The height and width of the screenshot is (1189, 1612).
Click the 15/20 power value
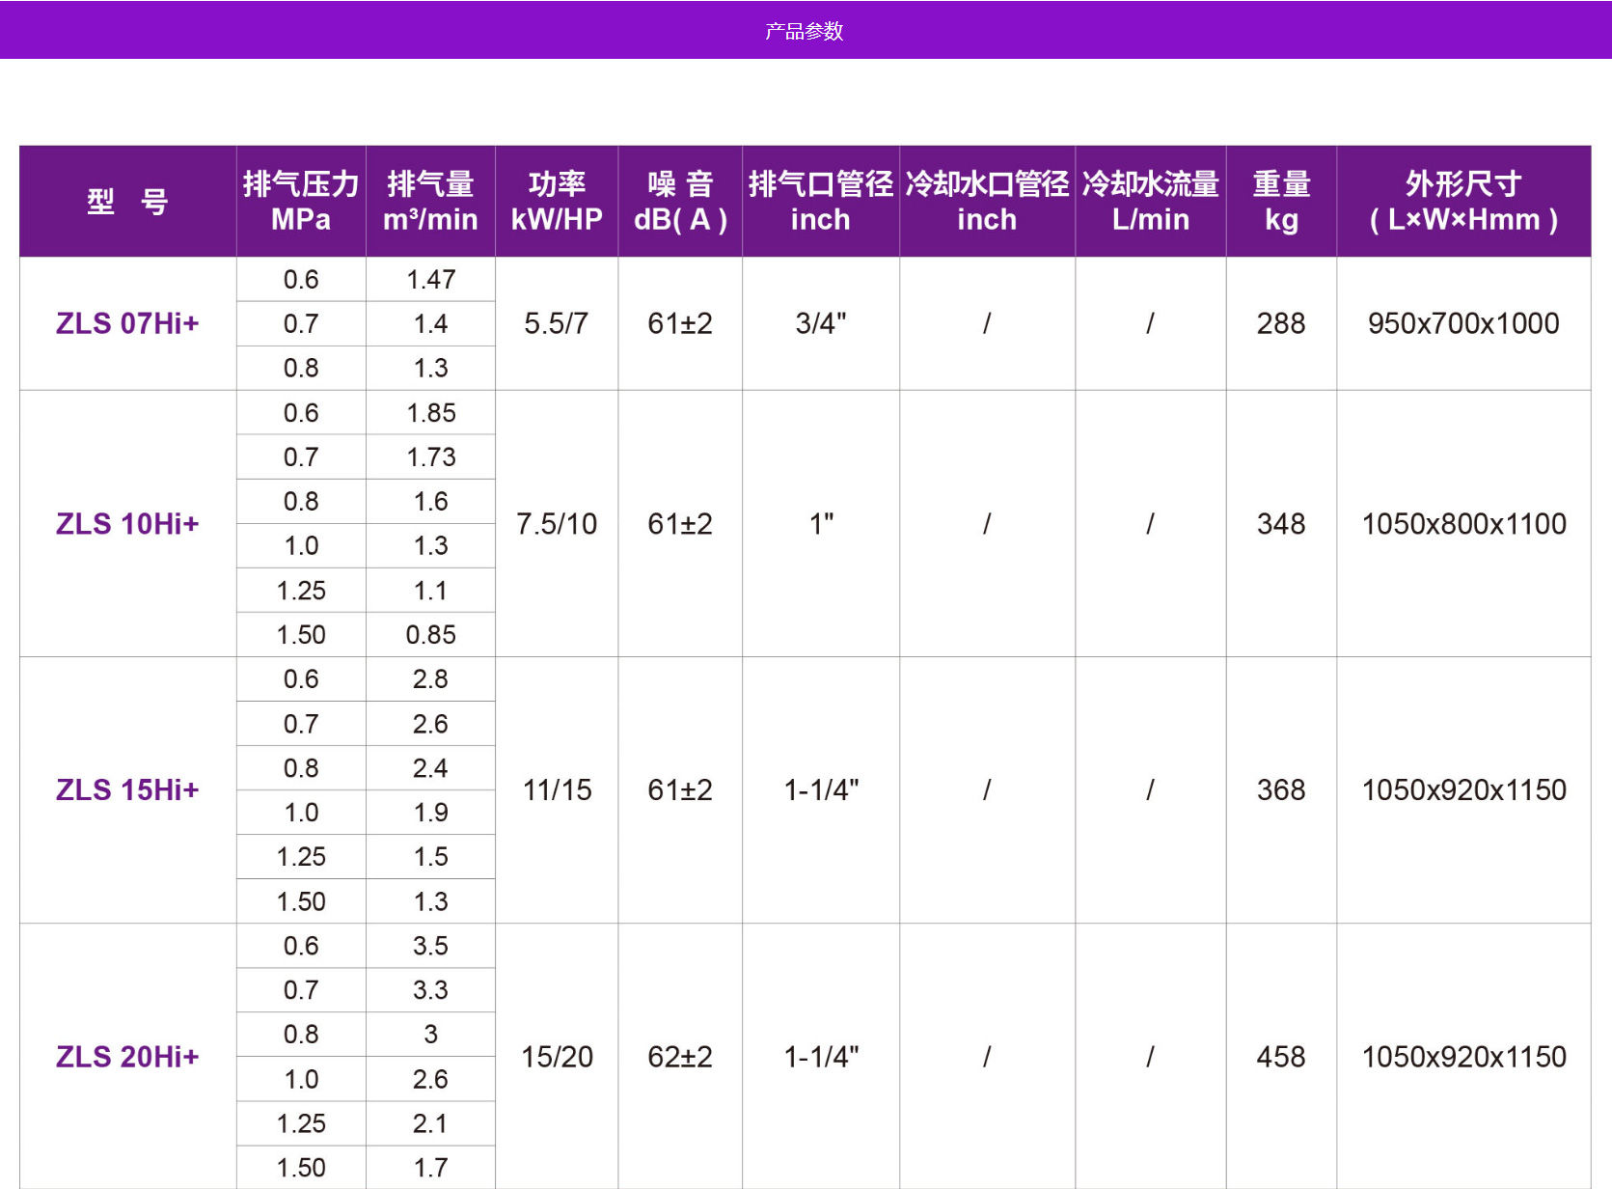557,1057
